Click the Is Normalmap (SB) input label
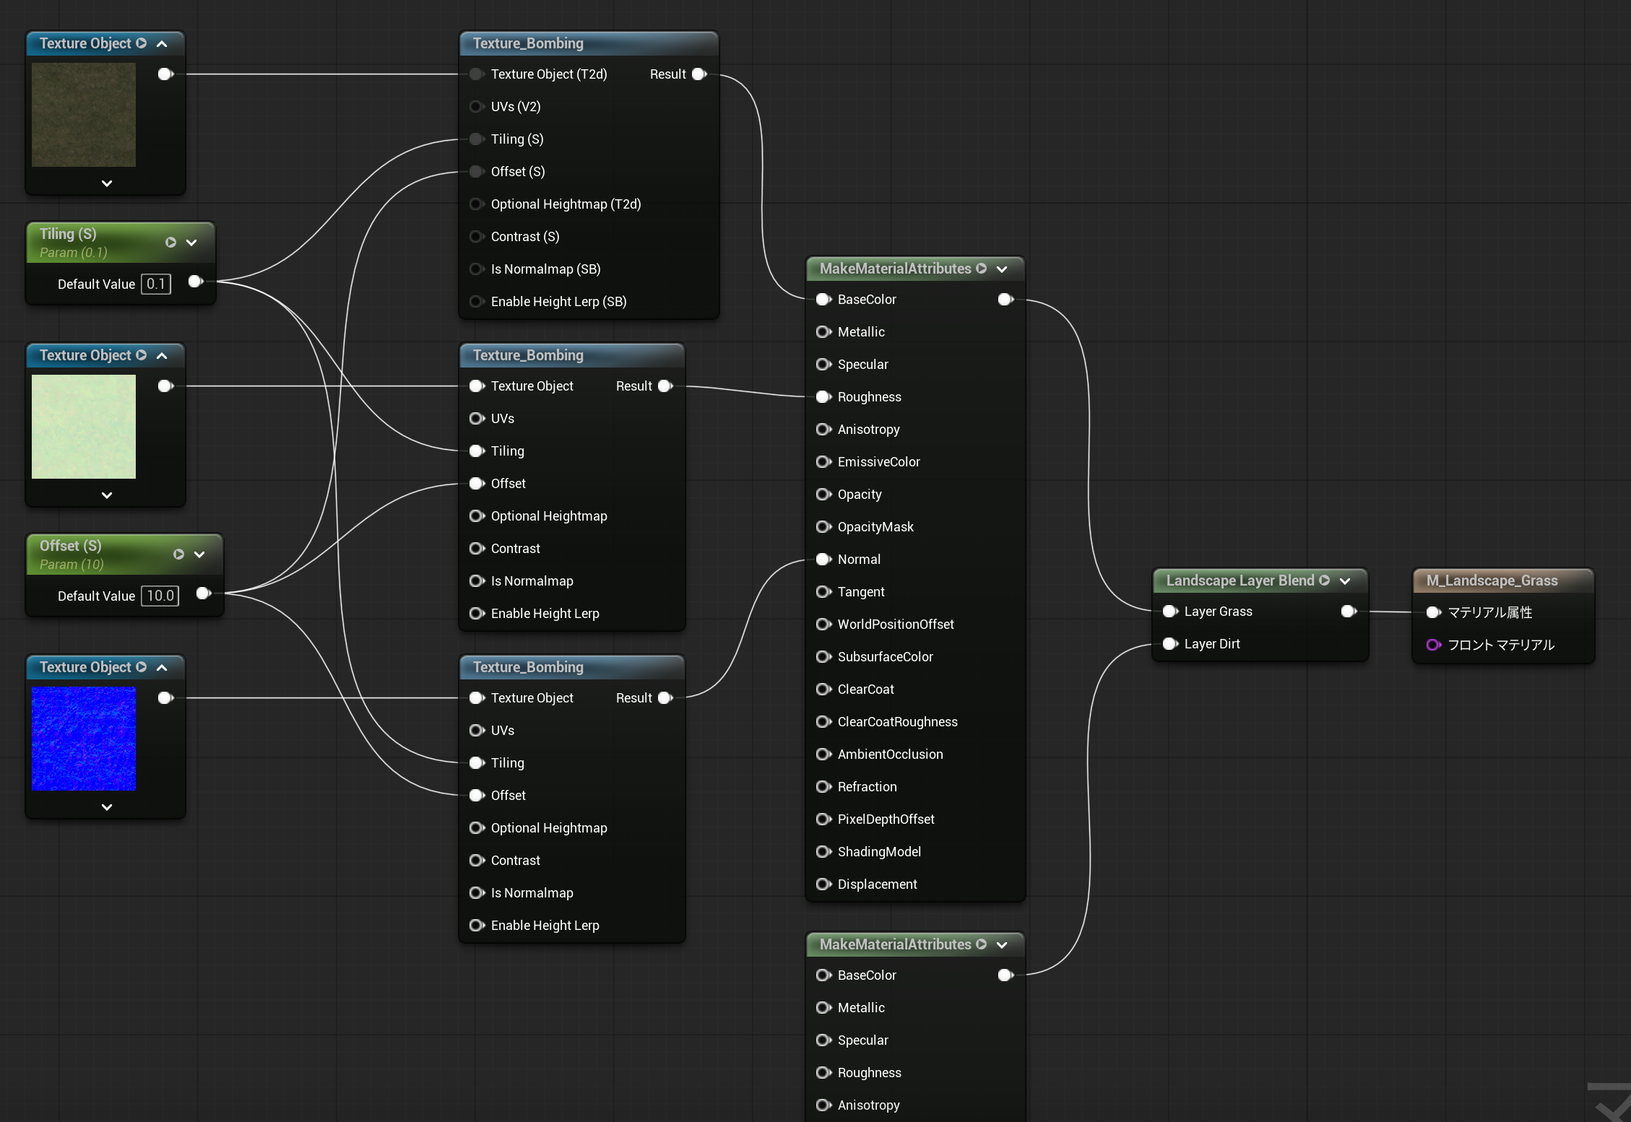1631x1122 pixels. (545, 269)
